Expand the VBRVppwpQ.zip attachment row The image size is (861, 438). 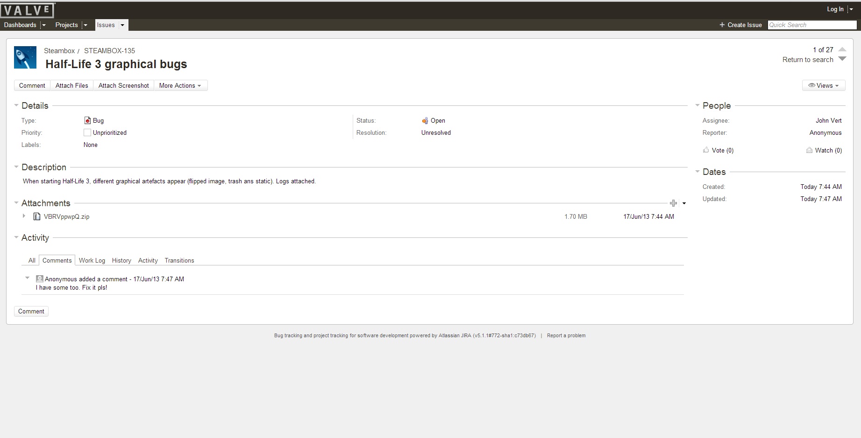tap(24, 216)
